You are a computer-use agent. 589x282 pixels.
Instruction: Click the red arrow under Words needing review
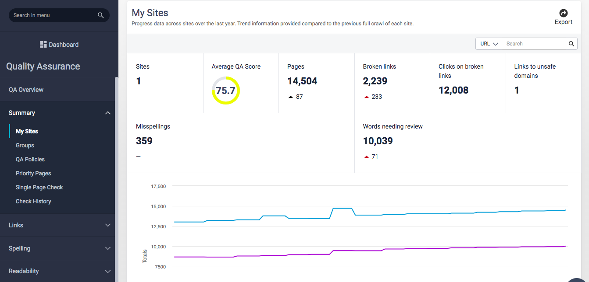click(x=367, y=157)
